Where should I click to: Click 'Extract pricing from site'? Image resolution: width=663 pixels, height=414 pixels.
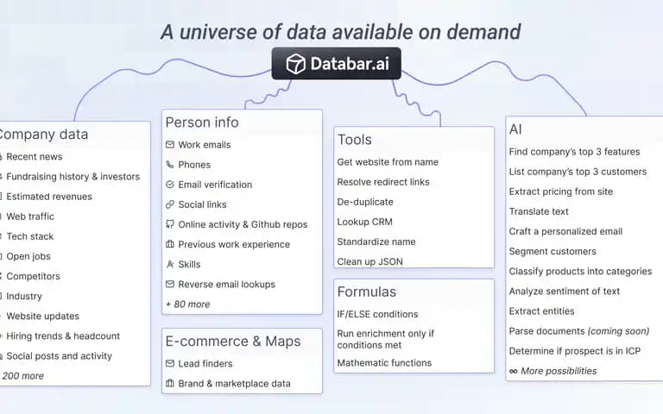pyautogui.click(x=560, y=191)
